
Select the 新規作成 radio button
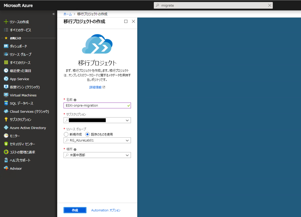tap(66, 134)
